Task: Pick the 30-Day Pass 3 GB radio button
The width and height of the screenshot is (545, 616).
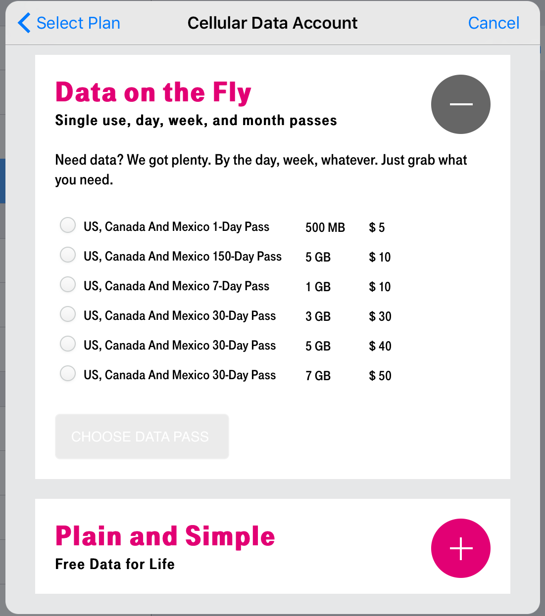Action: (x=68, y=314)
